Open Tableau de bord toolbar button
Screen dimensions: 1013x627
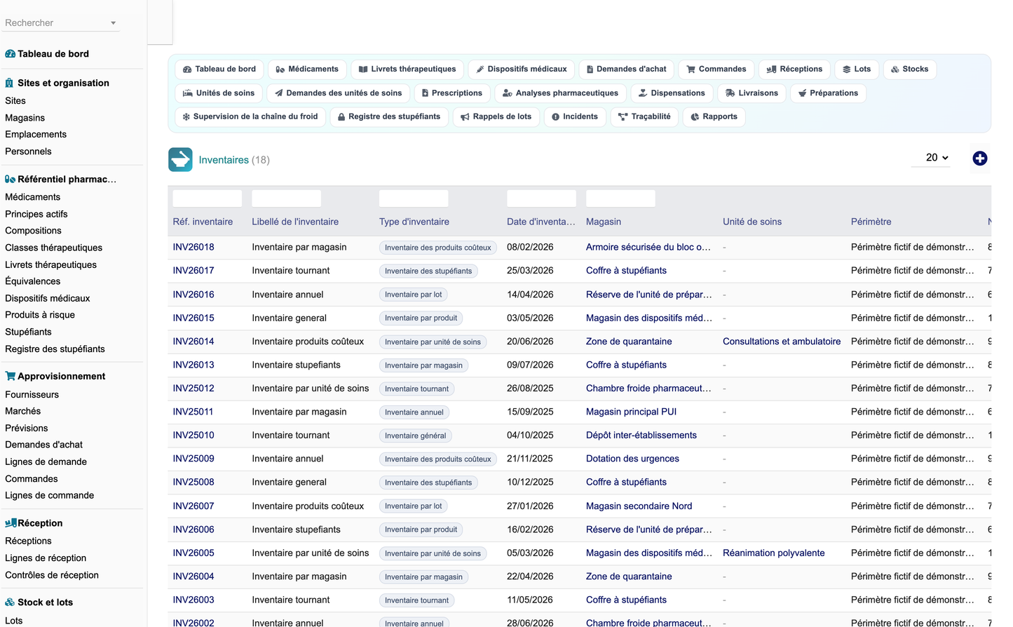219,69
